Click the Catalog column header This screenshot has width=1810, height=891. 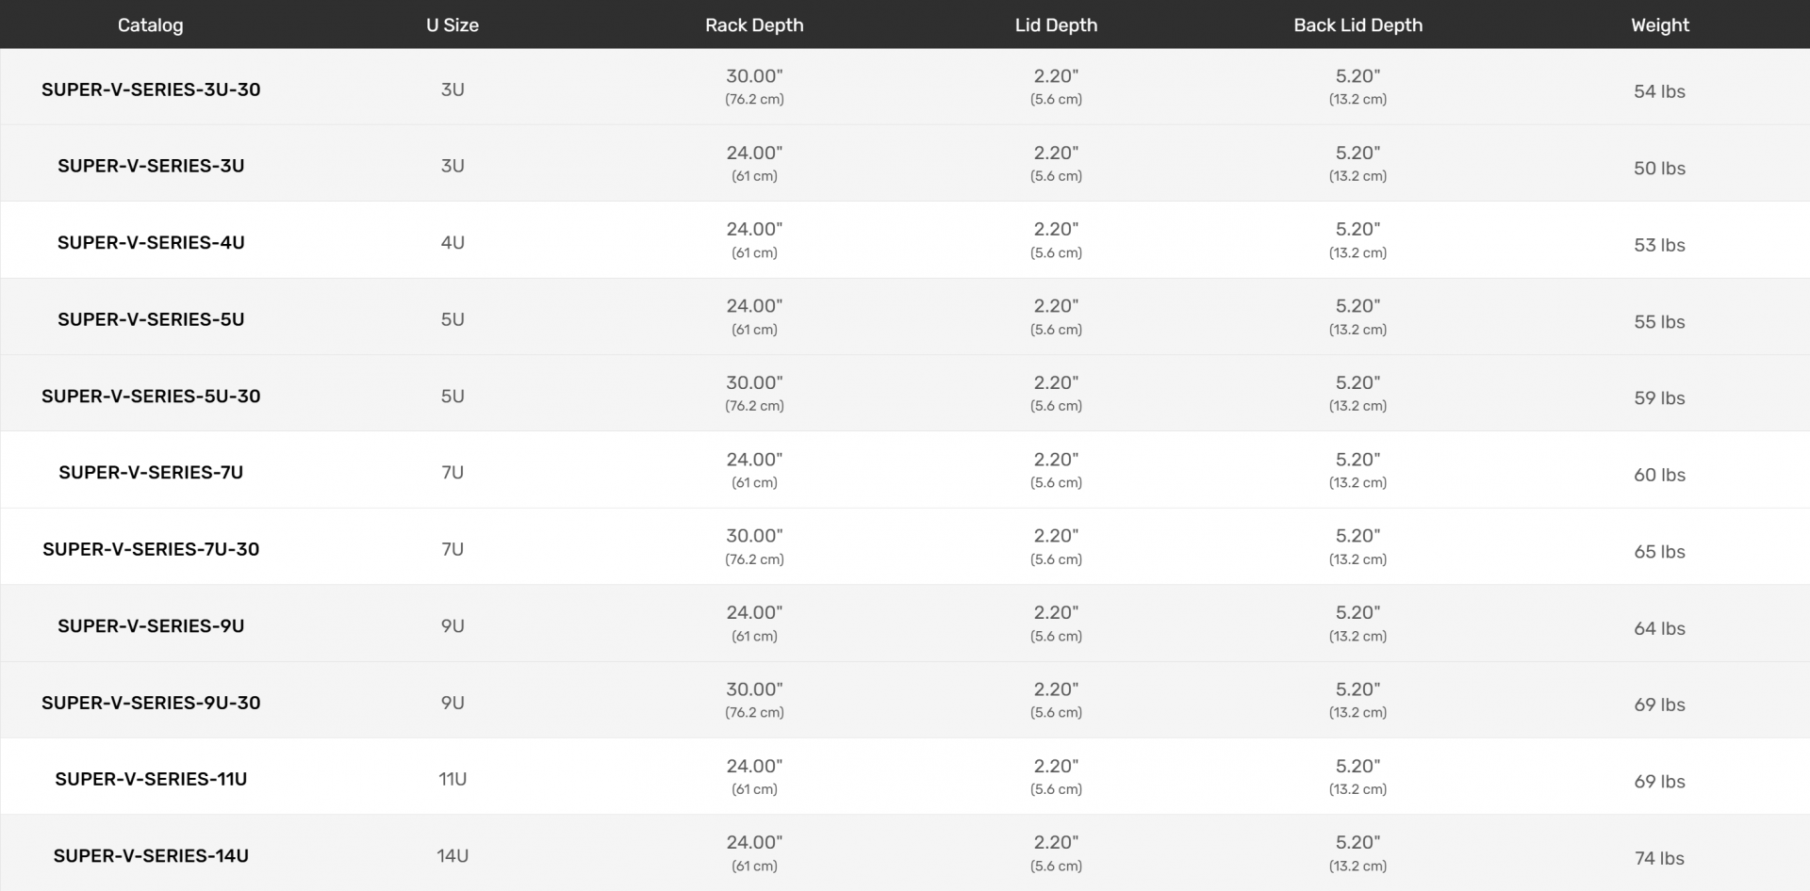[x=151, y=25]
